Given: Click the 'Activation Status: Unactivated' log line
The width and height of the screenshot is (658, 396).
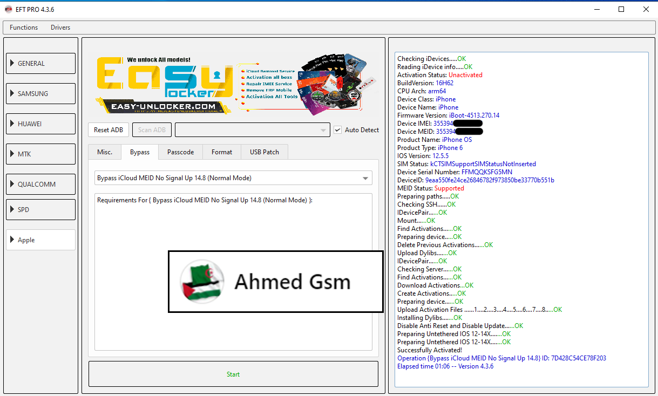Looking at the screenshot, I should point(440,75).
